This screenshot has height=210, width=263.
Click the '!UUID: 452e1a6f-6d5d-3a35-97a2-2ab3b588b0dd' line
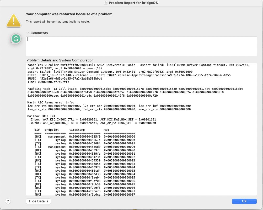click(x=65, y=78)
